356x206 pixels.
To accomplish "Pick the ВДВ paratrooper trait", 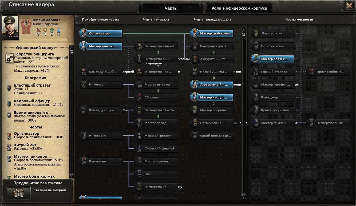I will click(x=156, y=174).
